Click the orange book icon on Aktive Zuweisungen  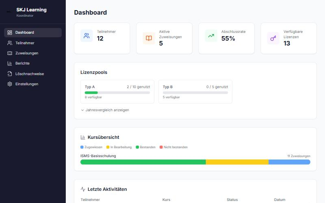(149, 38)
